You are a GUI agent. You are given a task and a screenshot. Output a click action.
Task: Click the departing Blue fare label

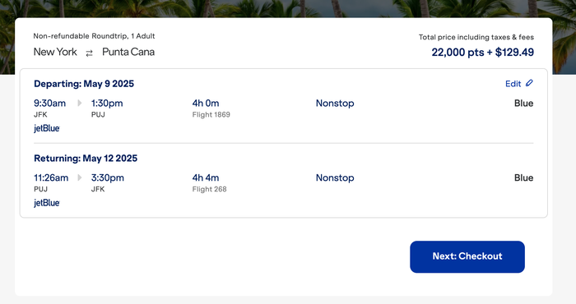click(523, 103)
